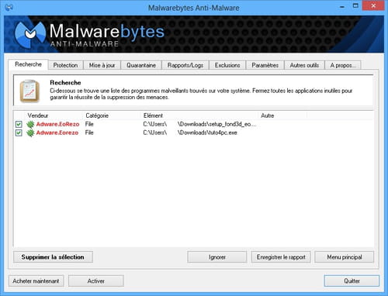Switch to the Rapports/Logs tab
The width and height of the screenshot is (388, 296).
click(x=185, y=65)
